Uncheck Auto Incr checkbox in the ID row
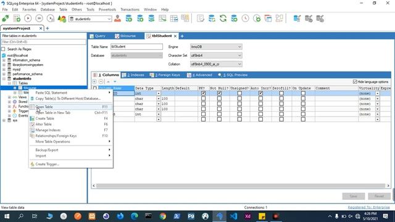Viewport: 395px width, 222px height. (260, 93)
